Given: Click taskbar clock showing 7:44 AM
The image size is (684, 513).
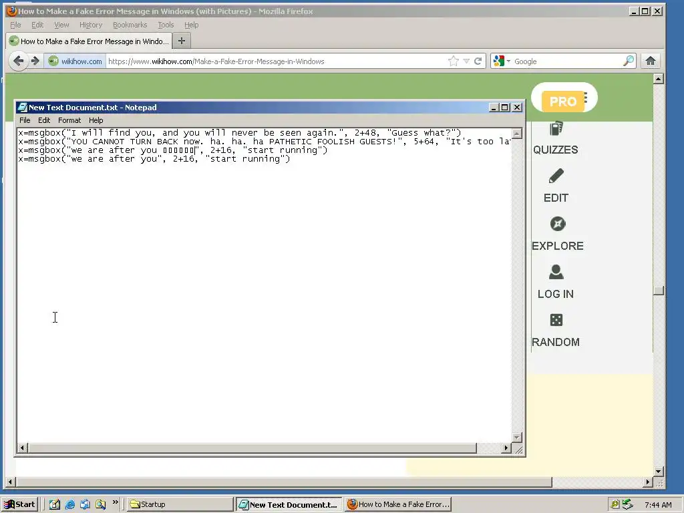Looking at the screenshot, I should tap(658, 505).
